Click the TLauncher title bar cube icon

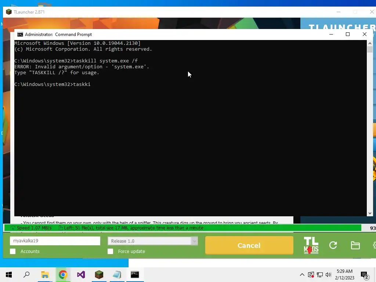click(x=9, y=12)
